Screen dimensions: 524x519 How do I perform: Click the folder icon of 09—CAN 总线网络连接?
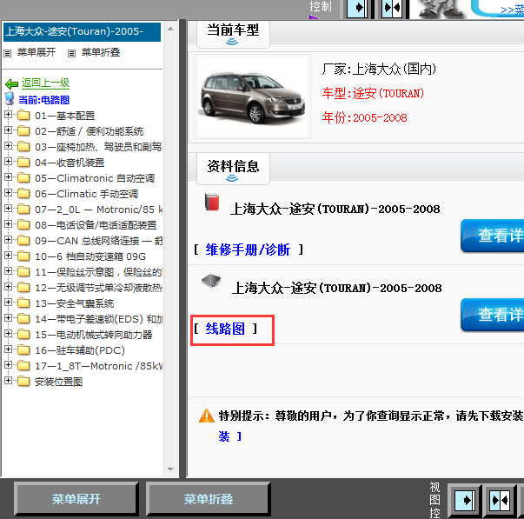point(23,241)
